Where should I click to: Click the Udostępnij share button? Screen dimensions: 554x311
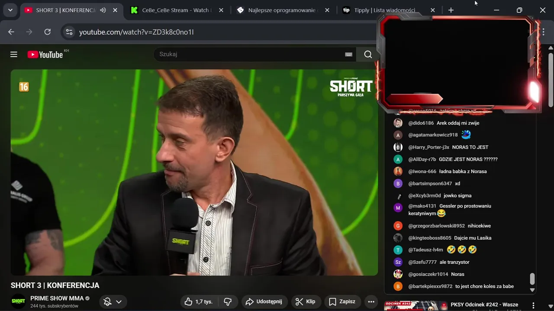264,301
